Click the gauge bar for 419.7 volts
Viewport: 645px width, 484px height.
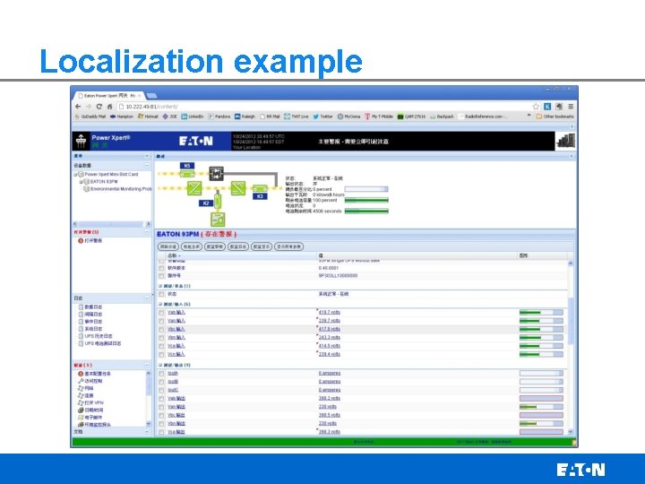[x=541, y=313]
